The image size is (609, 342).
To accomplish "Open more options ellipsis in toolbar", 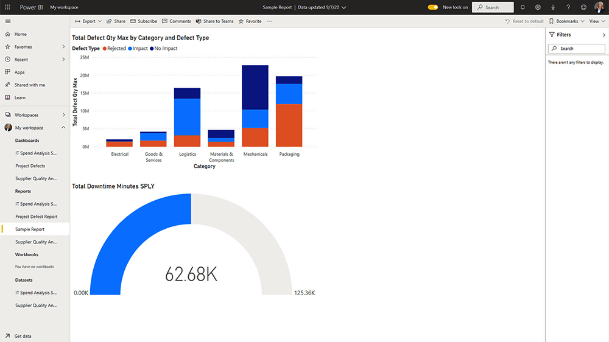I will 270,21.
